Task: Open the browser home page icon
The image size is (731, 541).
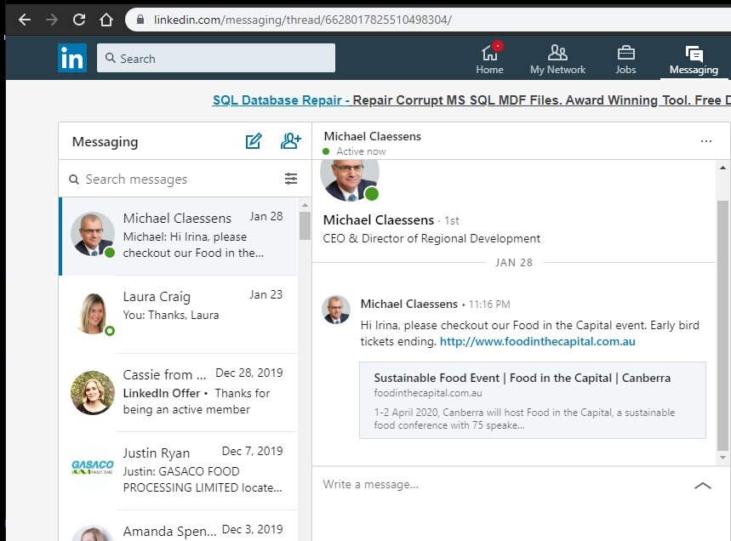Action: (106, 20)
